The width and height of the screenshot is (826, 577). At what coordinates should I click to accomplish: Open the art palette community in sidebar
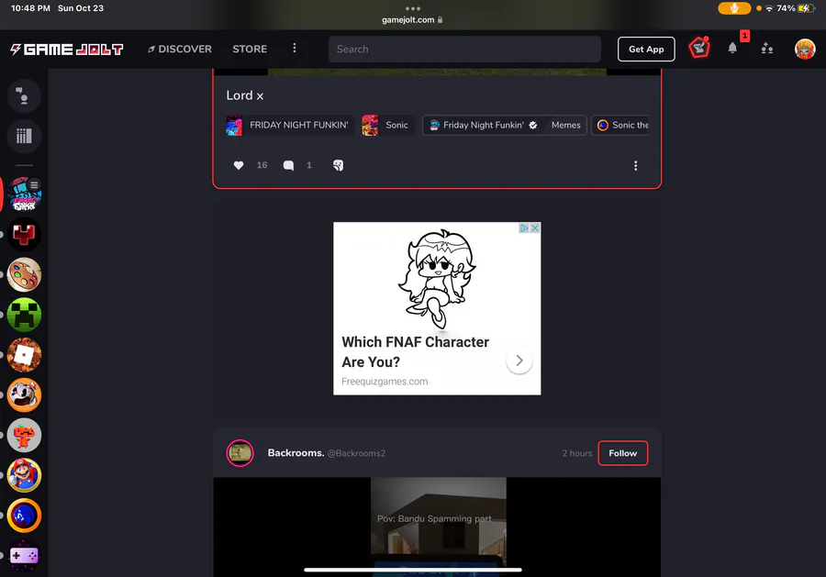point(24,274)
